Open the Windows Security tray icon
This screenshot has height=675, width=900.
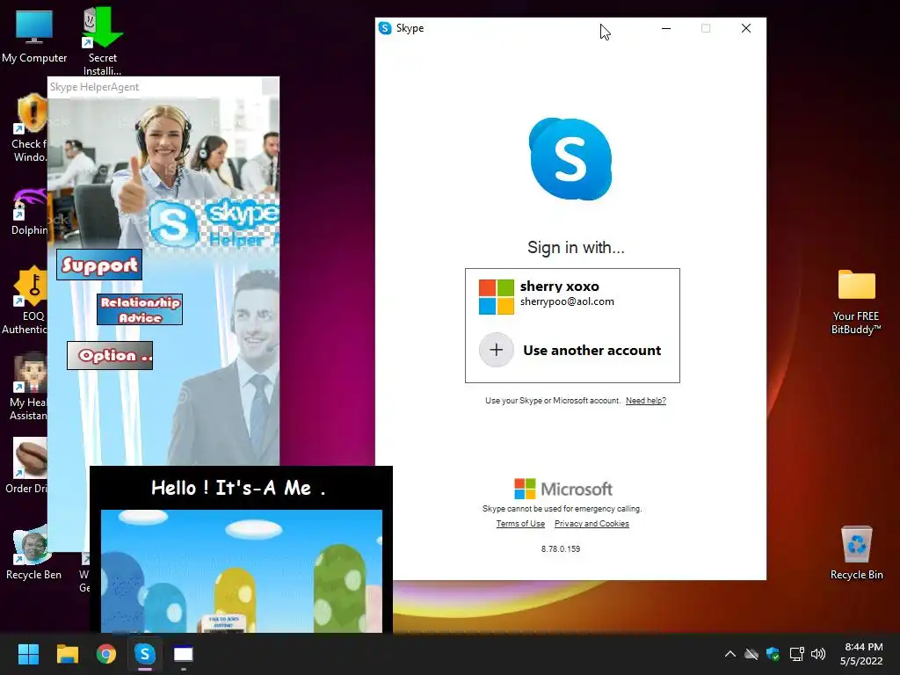[x=773, y=654]
